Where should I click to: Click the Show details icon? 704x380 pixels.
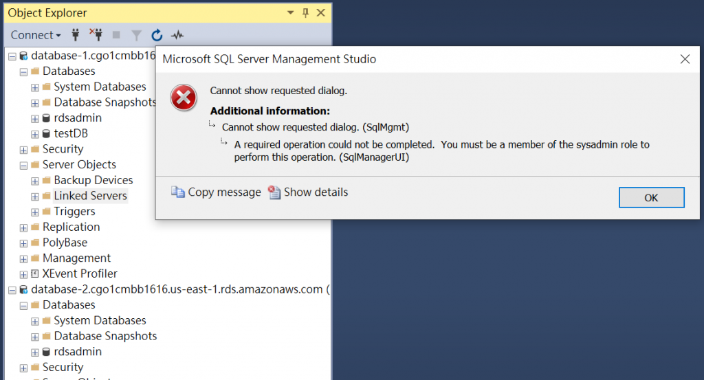click(275, 192)
